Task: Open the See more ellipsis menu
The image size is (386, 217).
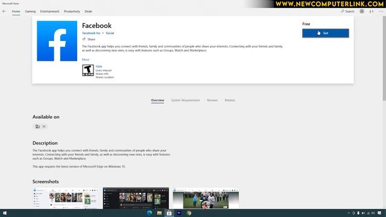Action: (381, 11)
